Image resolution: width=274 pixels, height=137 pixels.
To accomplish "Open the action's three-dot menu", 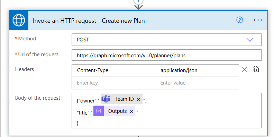I will point(258,20).
